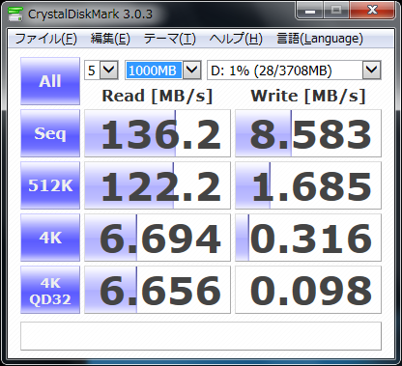Click the 4K read result 6.694
The height and width of the screenshot is (366, 402).
(158, 238)
